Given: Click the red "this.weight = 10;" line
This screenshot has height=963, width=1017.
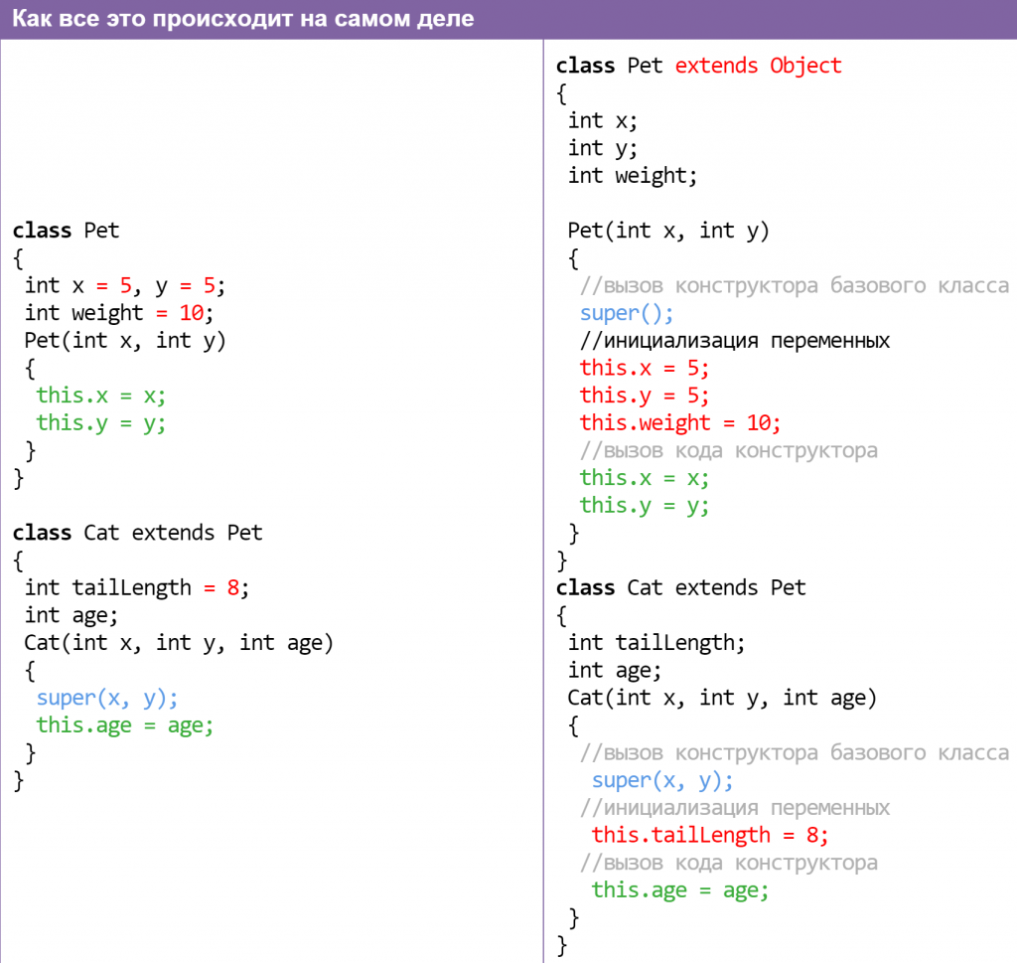Looking at the screenshot, I should (680, 422).
